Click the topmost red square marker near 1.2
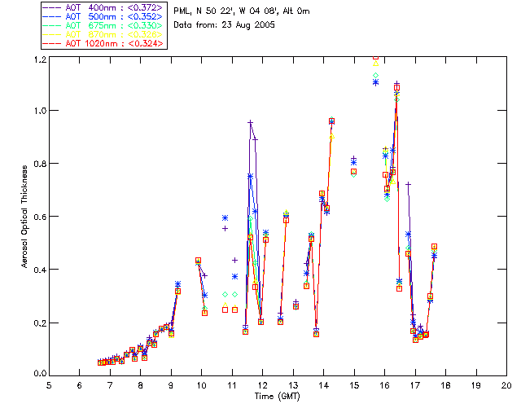The width and height of the screenshot is (521, 417). 375,58
